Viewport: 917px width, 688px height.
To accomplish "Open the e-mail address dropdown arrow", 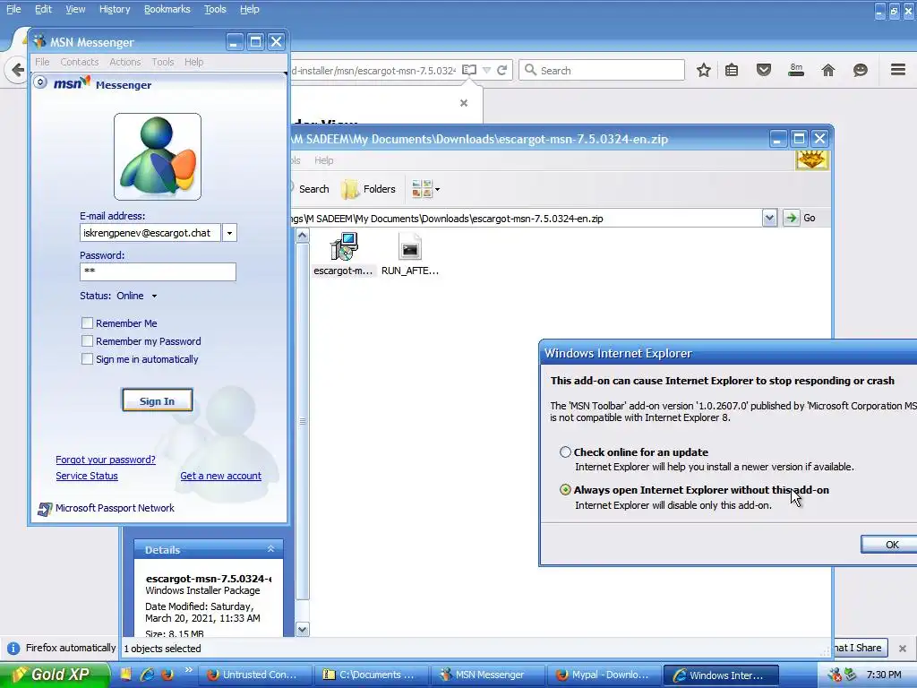I will click(229, 233).
